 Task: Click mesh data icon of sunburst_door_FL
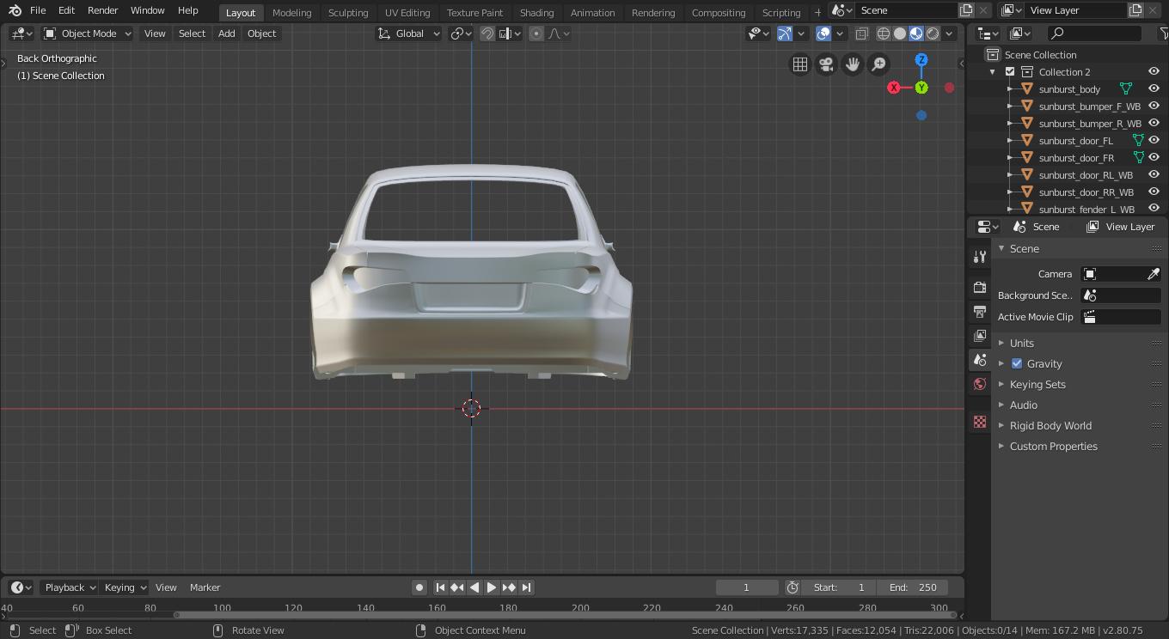[1139, 140]
